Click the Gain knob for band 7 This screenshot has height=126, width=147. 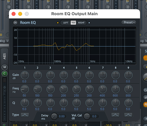coord(103,75)
